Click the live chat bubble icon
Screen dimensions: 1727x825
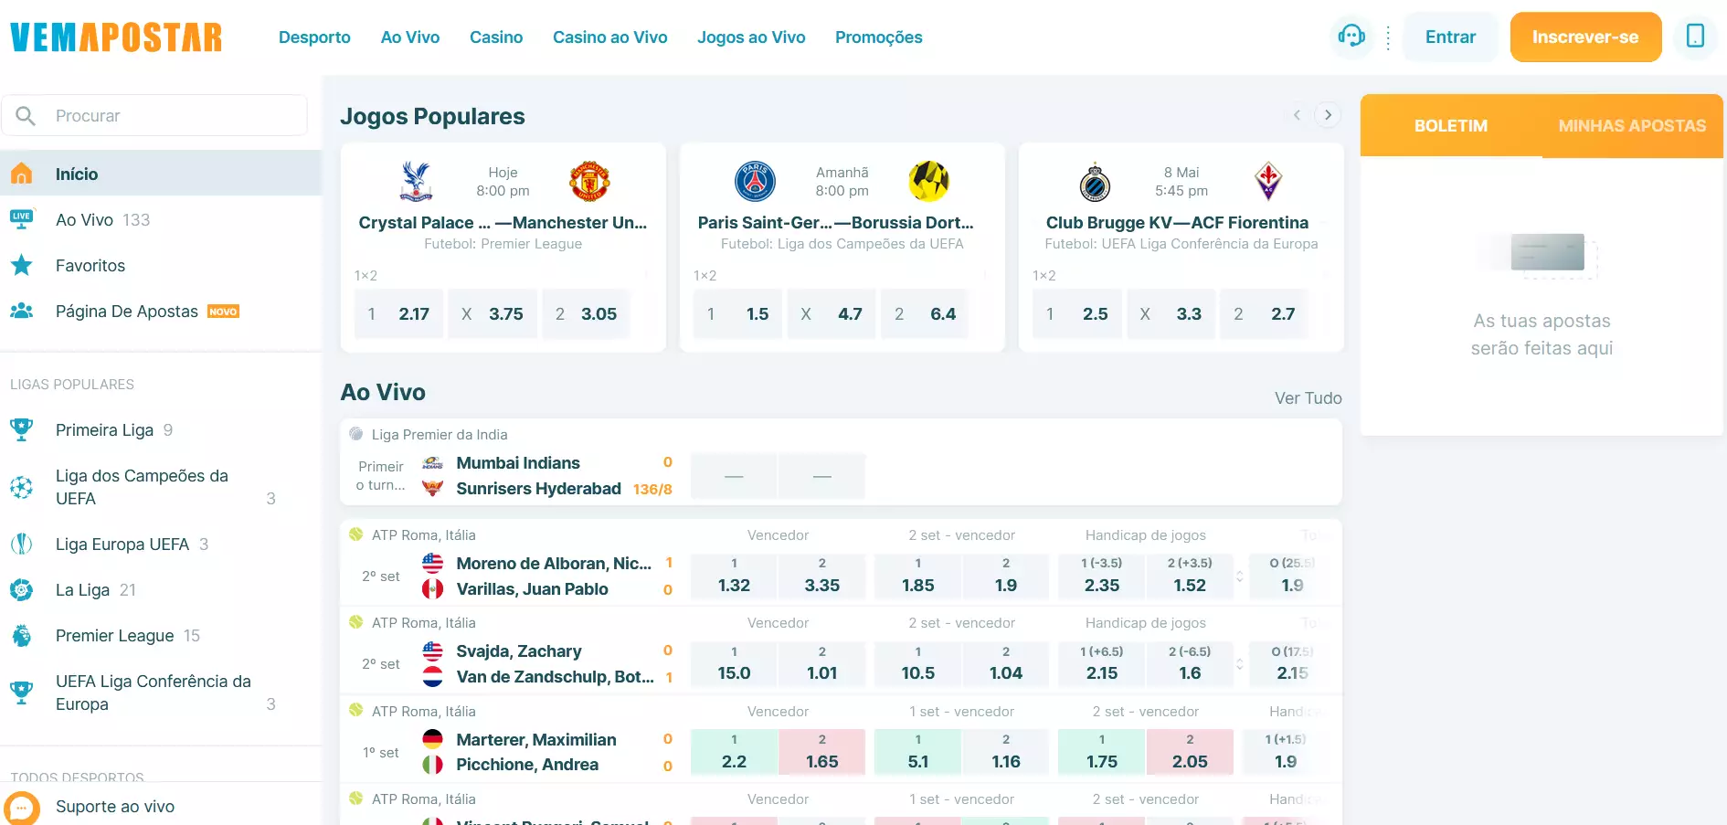22,809
